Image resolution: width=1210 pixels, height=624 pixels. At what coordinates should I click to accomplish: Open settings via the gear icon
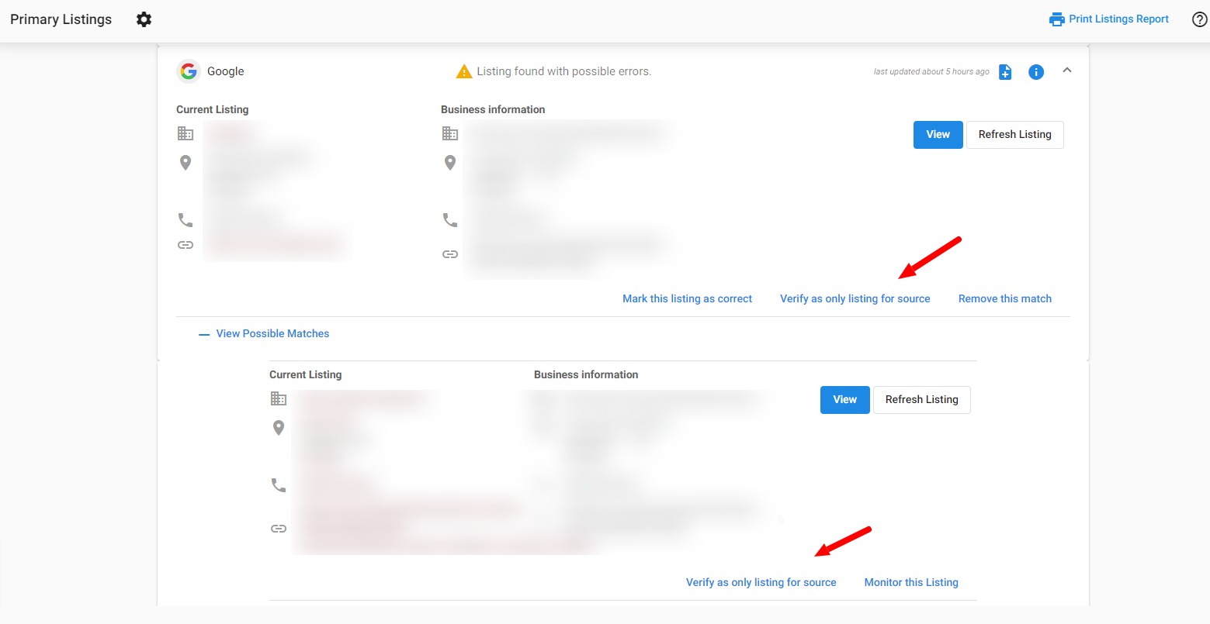coord(144,19)
